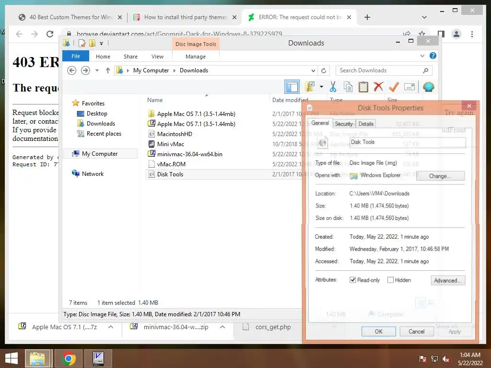Viewport: 491px width, 368px height.
Task: Open Chrome new tab plus button
Action: [367, 17]
